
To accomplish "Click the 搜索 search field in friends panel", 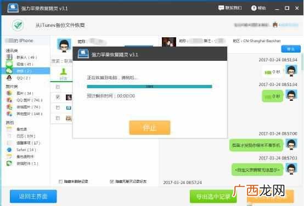I will (61, 61).
